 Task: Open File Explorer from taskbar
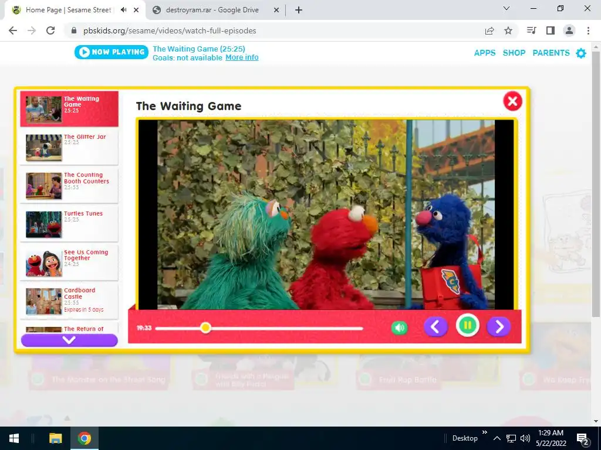[56, 438]
